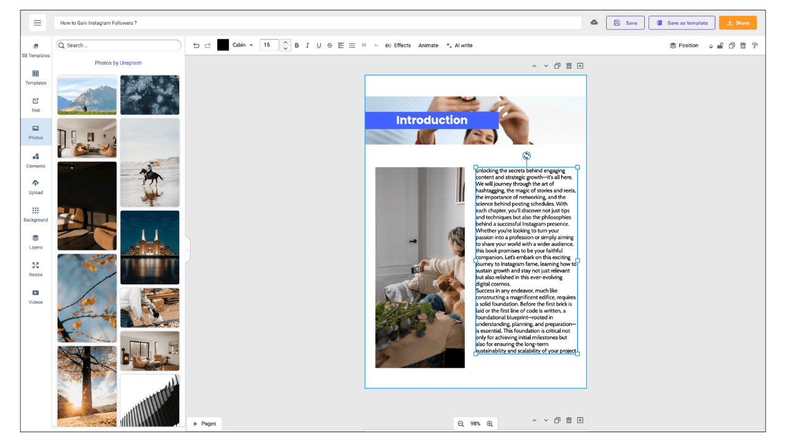Image resolution: width=786 pixels, height=442 pixels.
Task: Open the hamburger menu
Action: click(x=37, y=23)
